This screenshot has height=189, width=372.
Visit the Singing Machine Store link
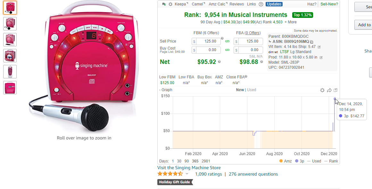tap(189, 168)
